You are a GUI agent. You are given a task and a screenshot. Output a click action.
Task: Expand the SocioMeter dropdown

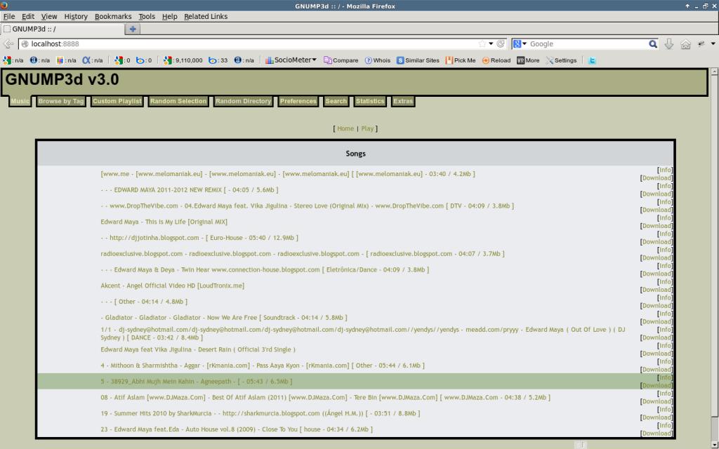tap(291, 60)
